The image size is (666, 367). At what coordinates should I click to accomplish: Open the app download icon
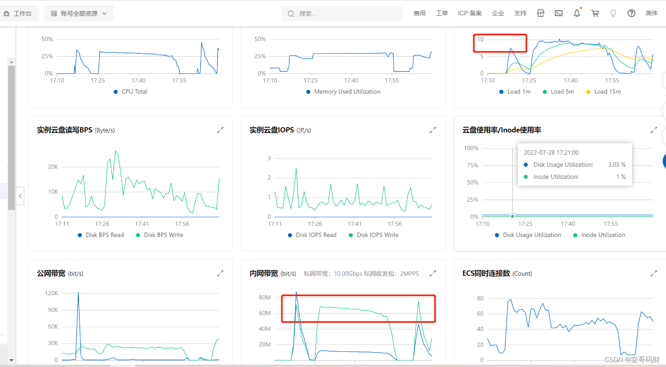540,13
